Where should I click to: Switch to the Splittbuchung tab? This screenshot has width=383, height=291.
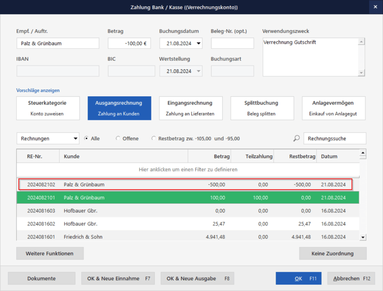262,108
